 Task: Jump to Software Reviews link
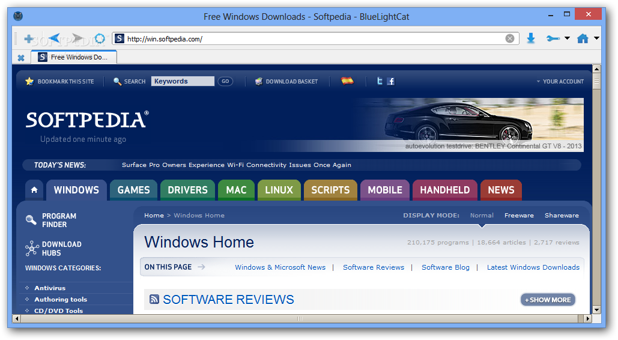pos(374,267)
